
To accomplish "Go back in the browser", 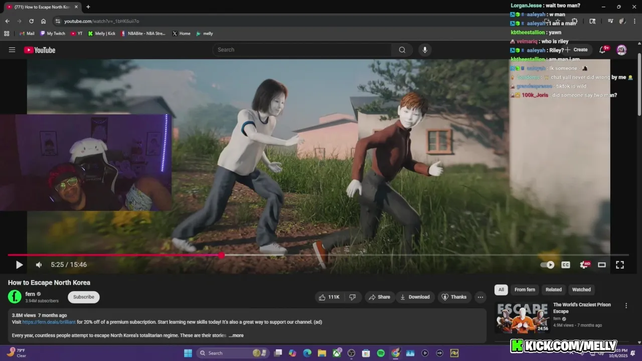I will (7, 21).
